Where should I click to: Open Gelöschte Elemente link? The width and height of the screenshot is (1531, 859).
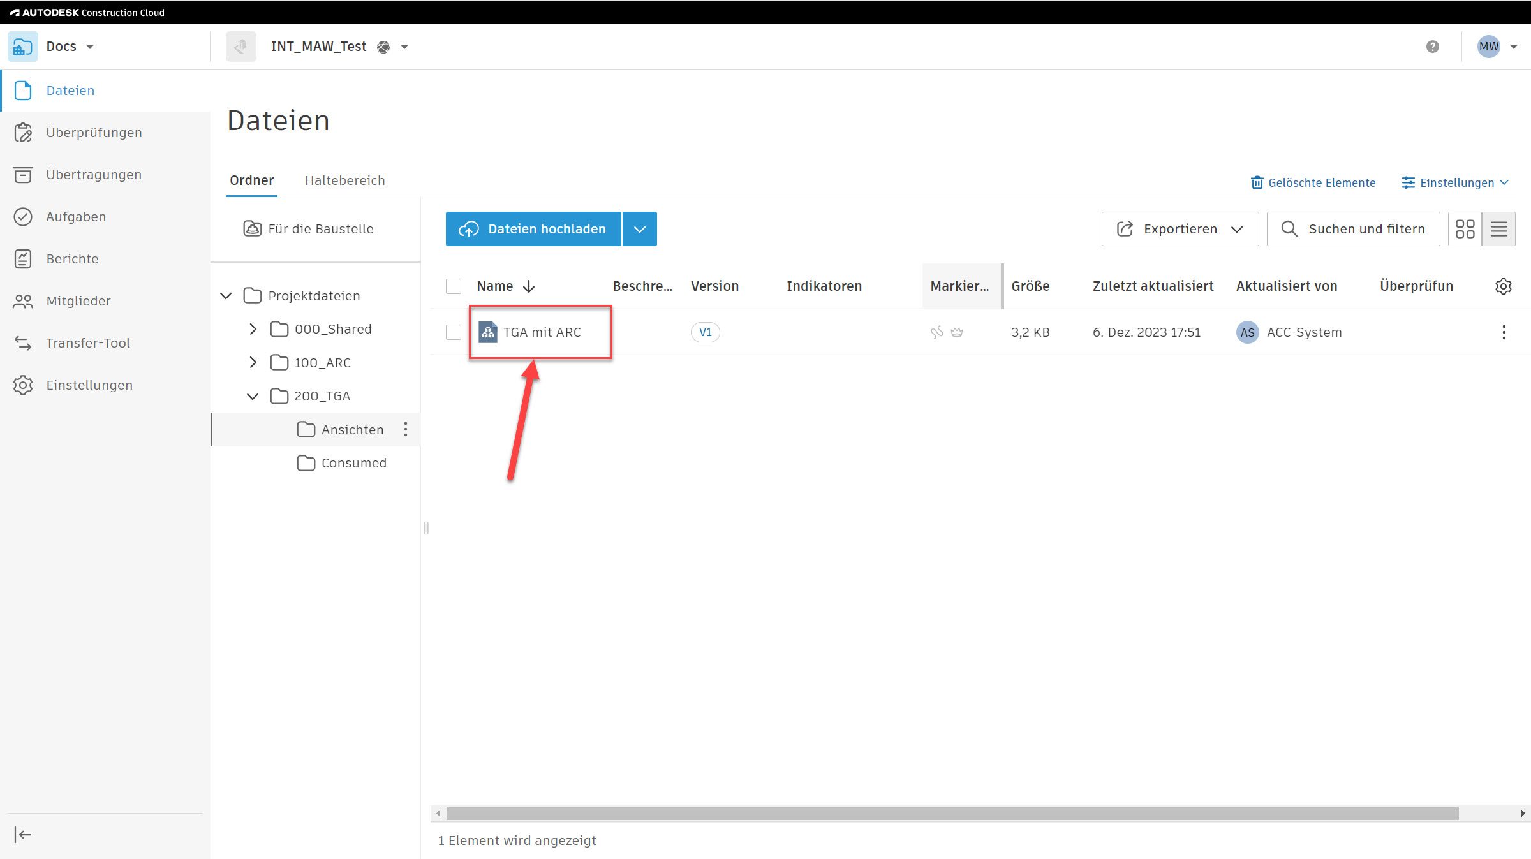[1313, 183]
